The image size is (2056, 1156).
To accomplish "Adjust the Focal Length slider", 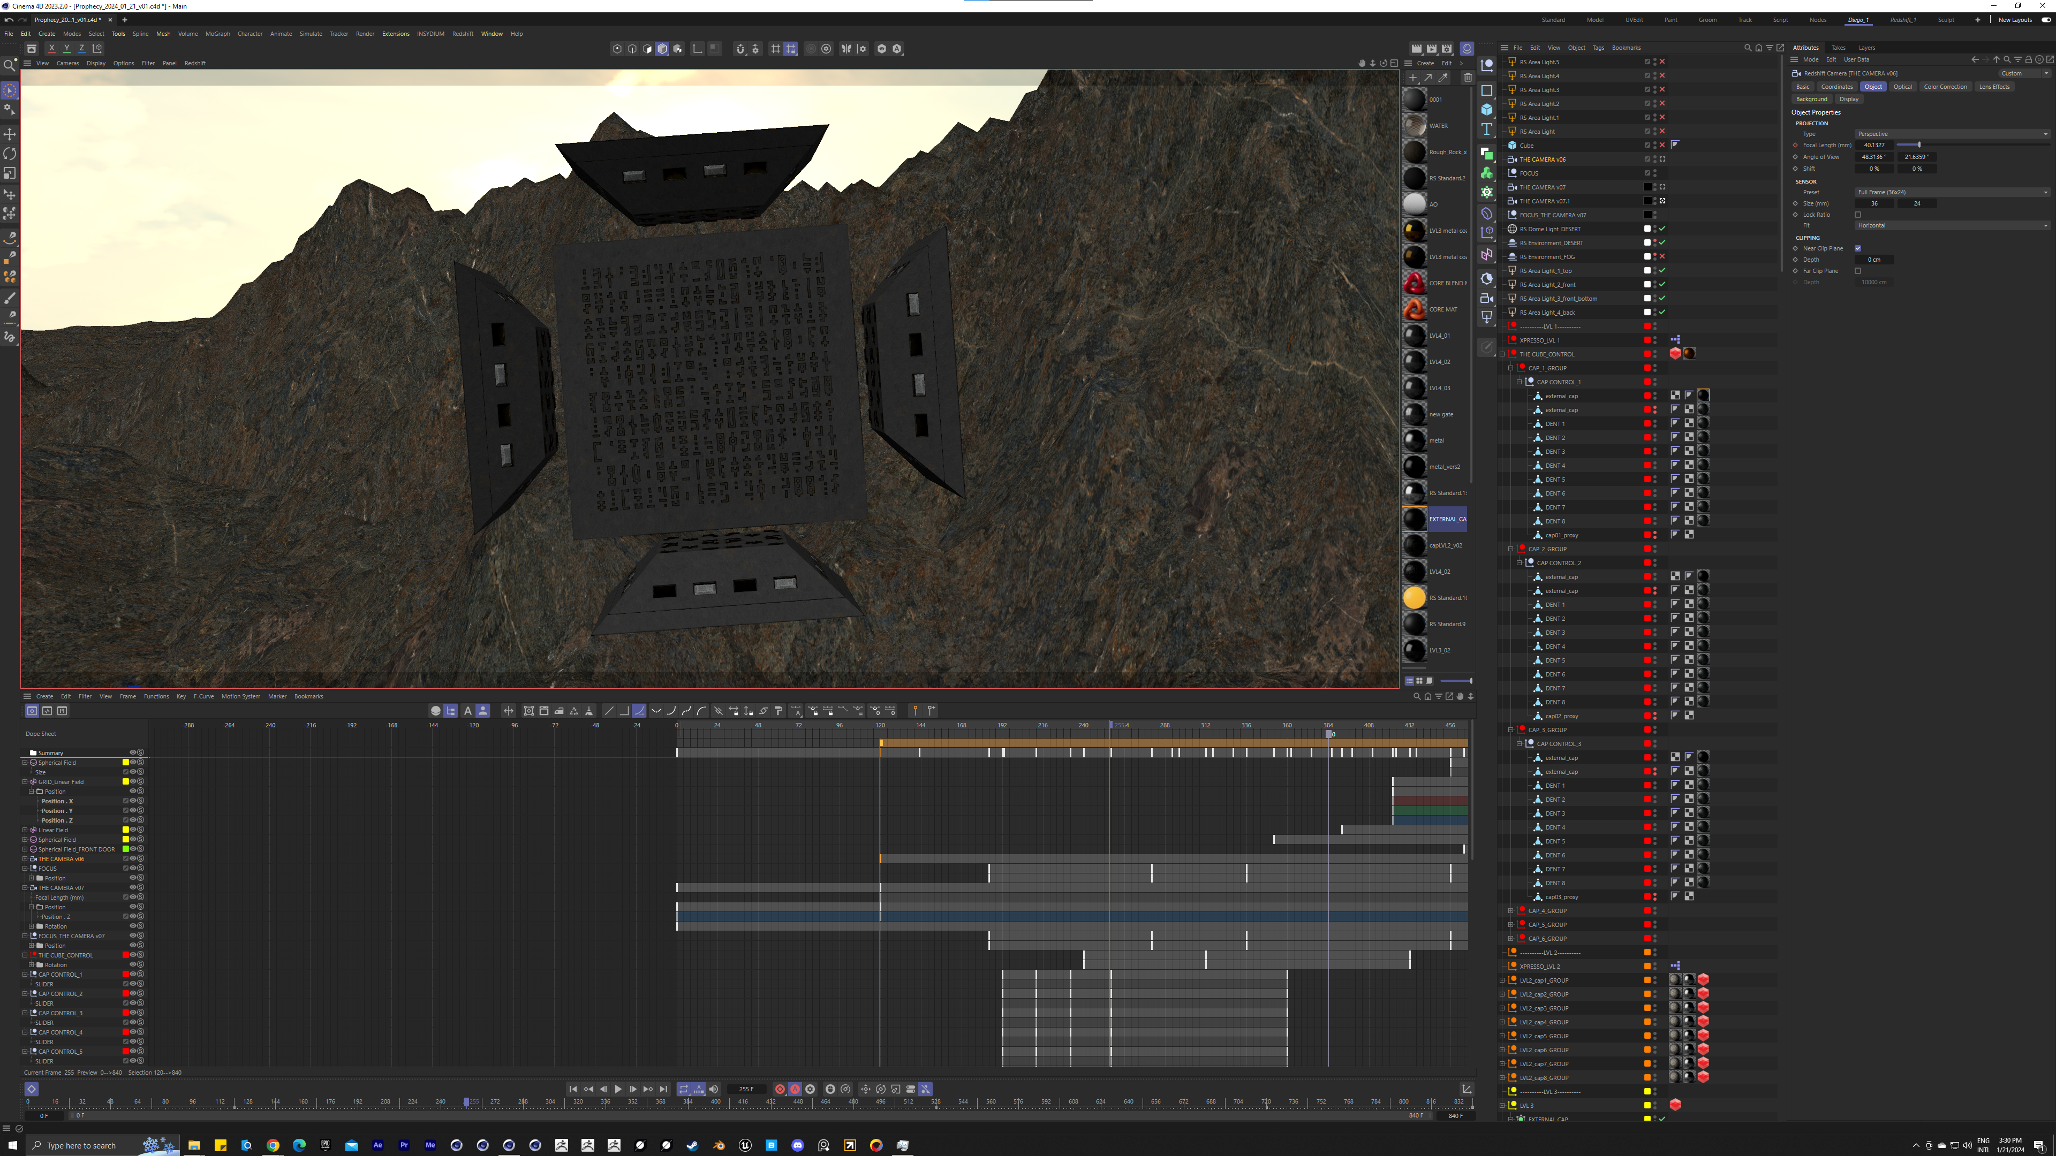I will click(x=1919, y=145).
